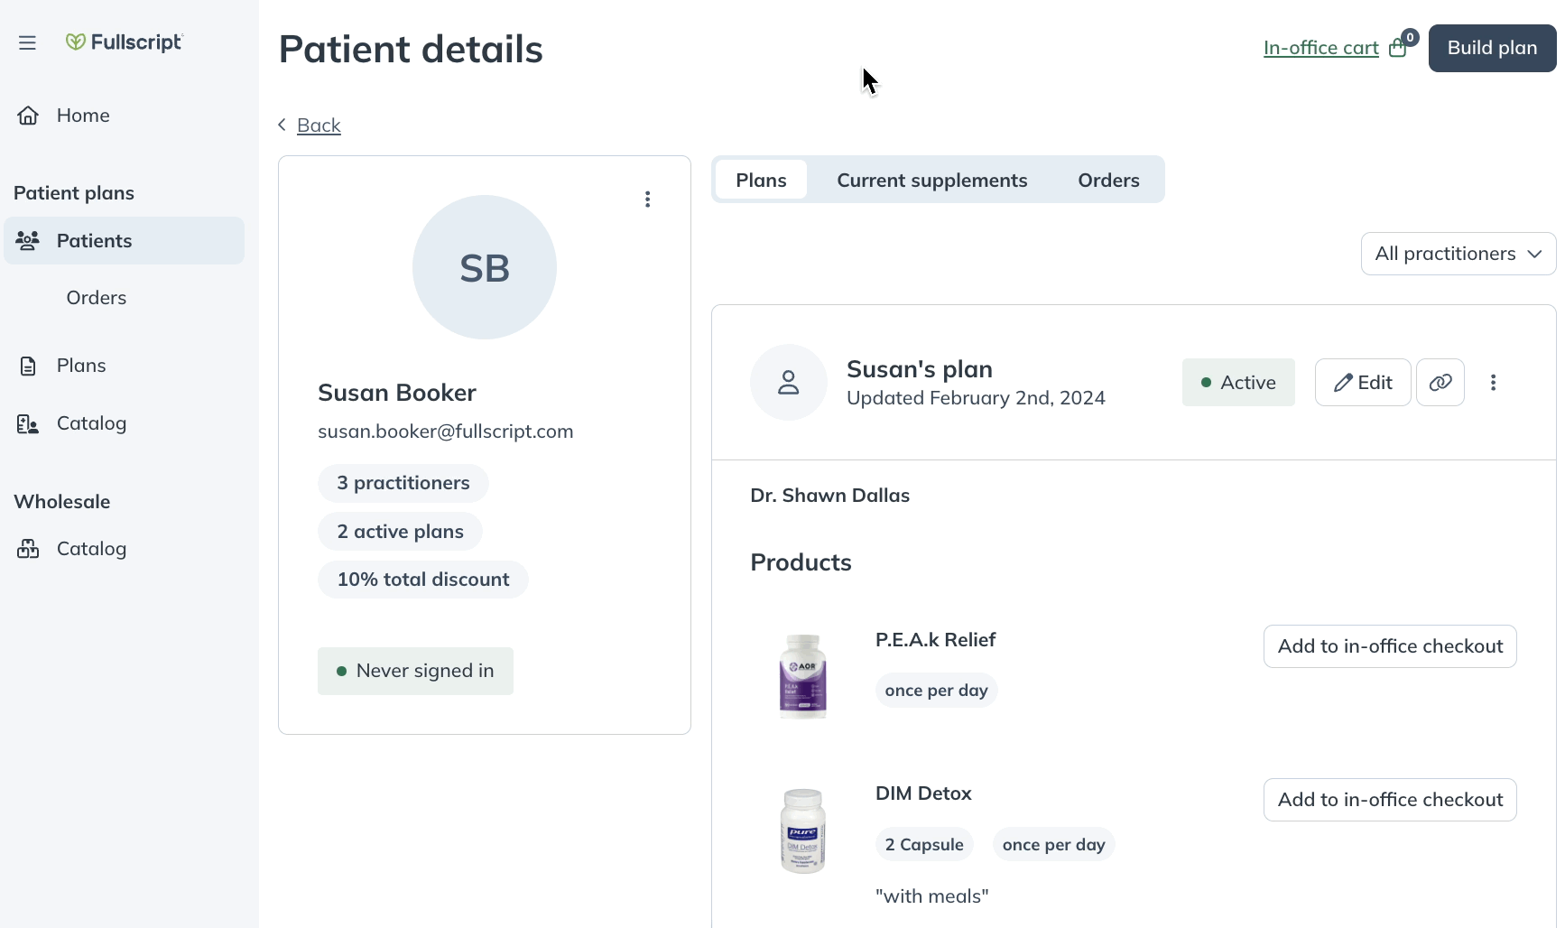1565x928 pixels.
Task: Copy Susan's plan link icon
Action: (x=1440, y=383)
